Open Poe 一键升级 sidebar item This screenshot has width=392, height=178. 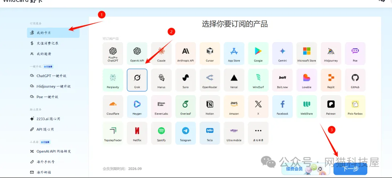point(53,97)
